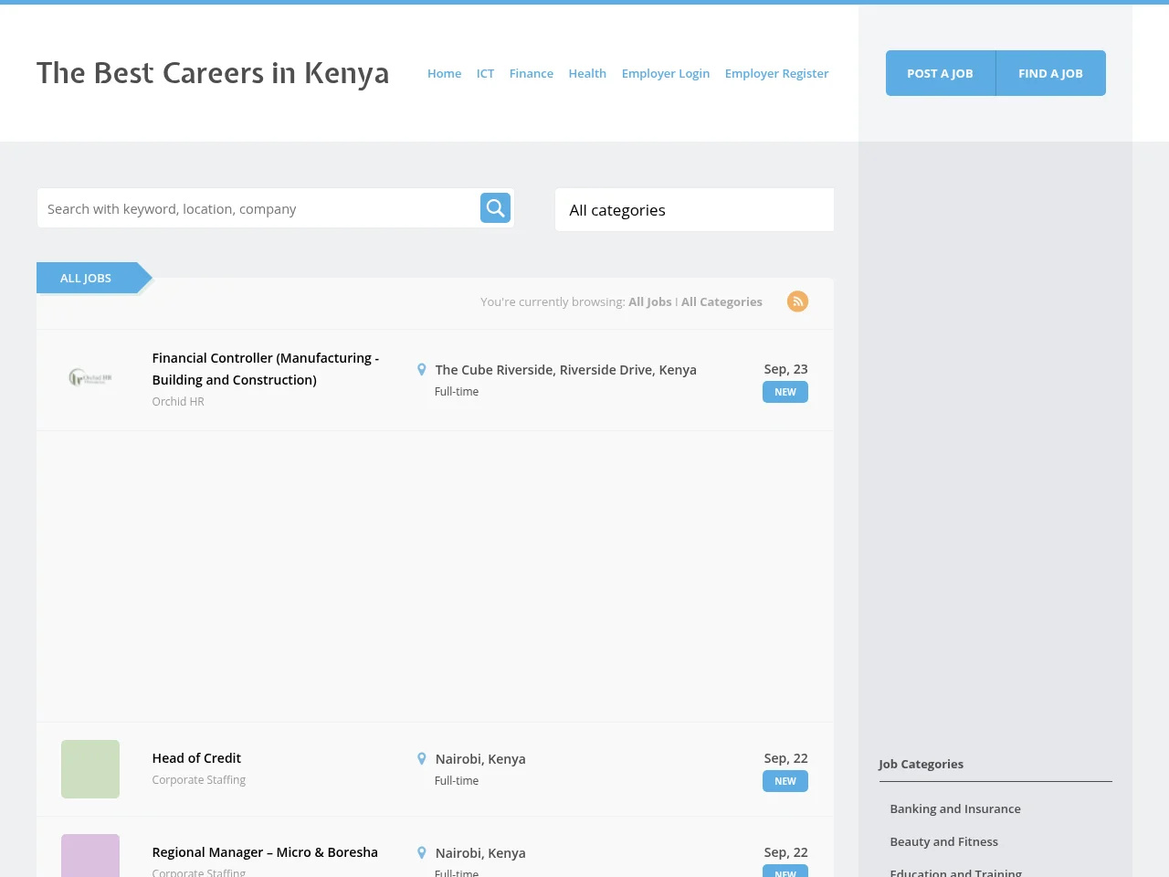The width and height of the screenshot is (1169, 877).
Task: Open the Orchid HR company logo
Action: (x=90, y=377)
